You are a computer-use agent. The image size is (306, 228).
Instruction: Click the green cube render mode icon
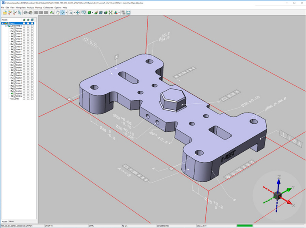(x=89, y=13)
